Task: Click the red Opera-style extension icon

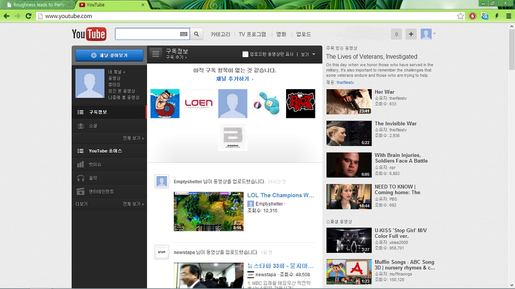Action: 472,16
